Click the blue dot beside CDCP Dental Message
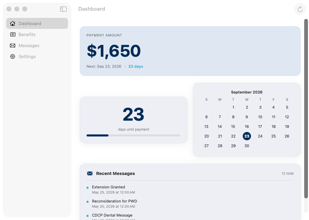 [x=88, y=216]
